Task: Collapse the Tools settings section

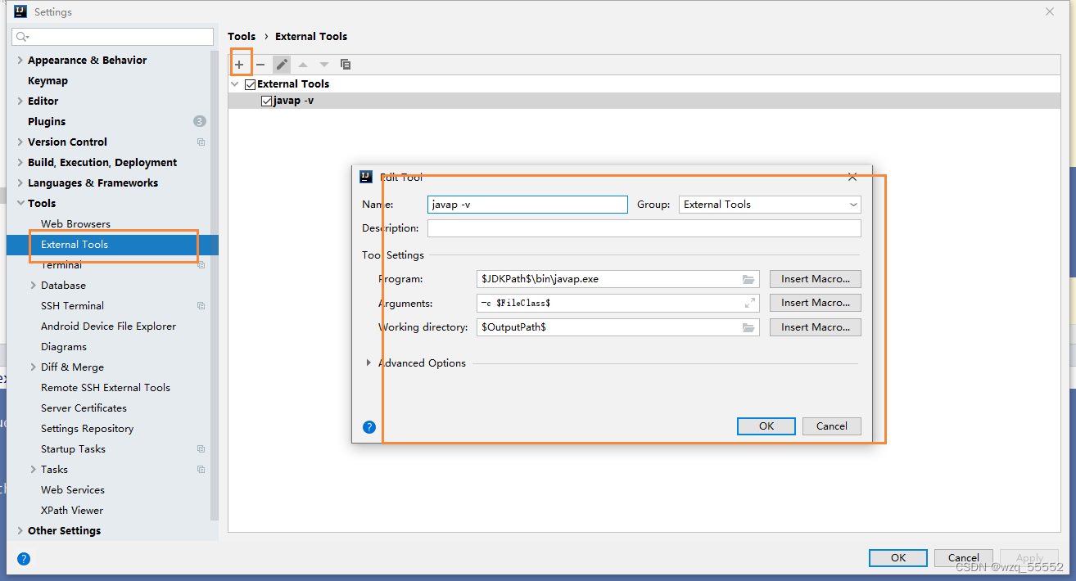Action: pos(20,204)
